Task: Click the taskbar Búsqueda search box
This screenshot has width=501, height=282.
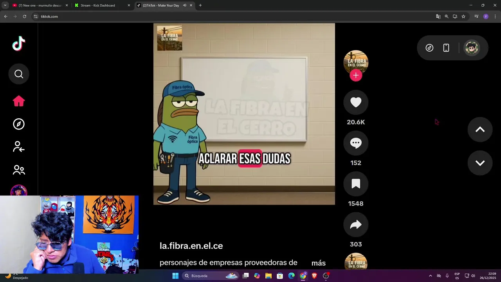Action: click(x=211, y=276)
